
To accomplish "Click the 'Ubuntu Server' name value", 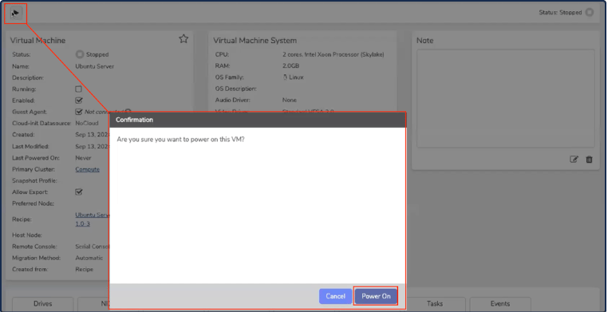I will click(95, 66).
